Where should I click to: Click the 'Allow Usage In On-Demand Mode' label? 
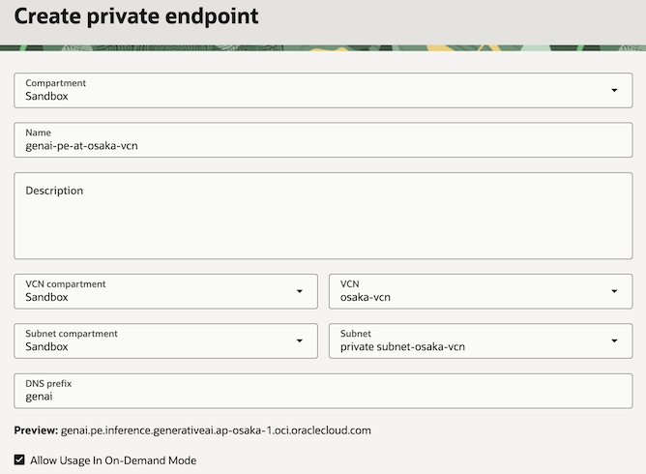pyautogui.click(x=113, y=460)
